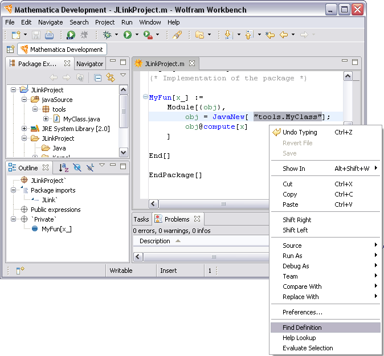
Task: Minimize the Package Explorer panel
Action: pyautogui.click(x=113, y=60)
